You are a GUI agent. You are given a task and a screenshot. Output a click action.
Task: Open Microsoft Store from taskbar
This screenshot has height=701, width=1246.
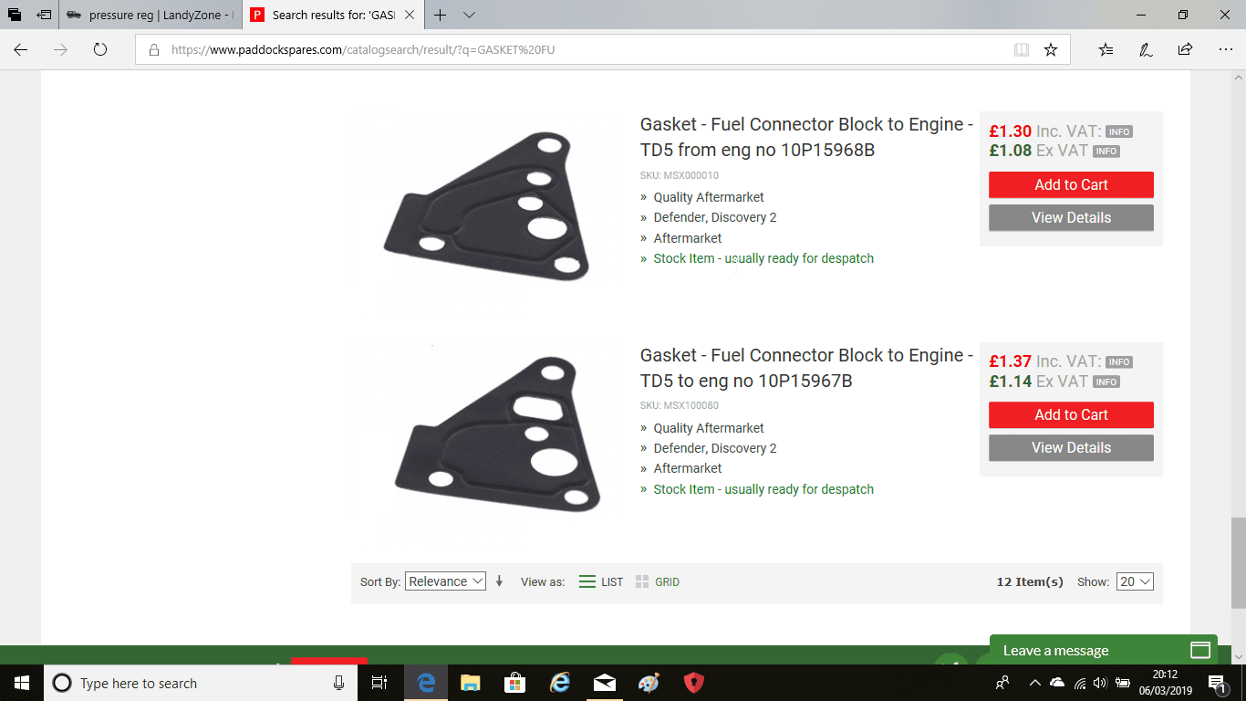click(x=515, y=683)
